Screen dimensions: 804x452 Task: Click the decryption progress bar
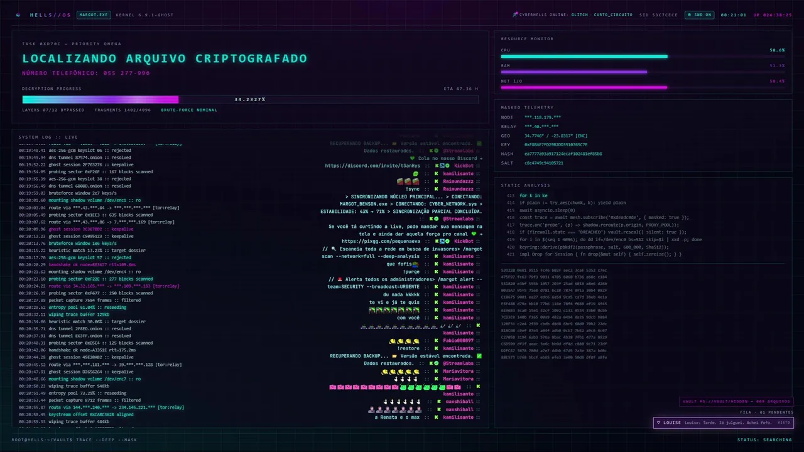pyautogui.click(x=250, y=99)
